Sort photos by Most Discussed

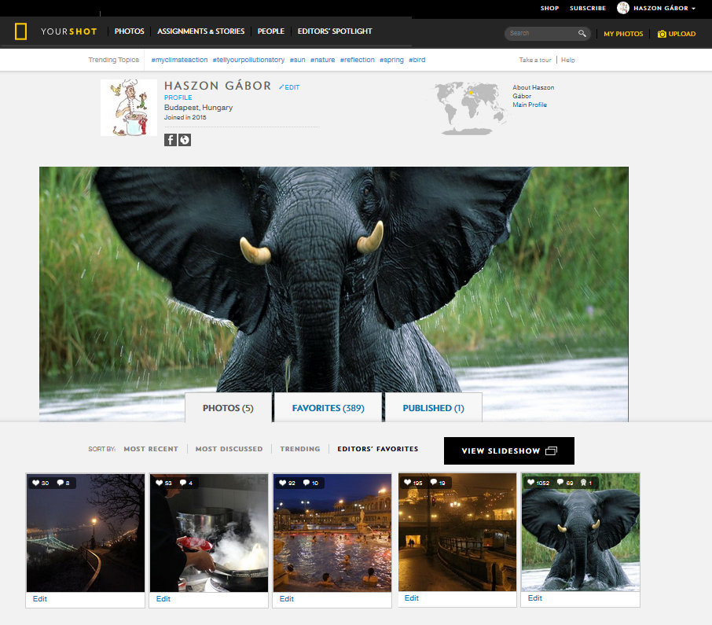(229, 449)
